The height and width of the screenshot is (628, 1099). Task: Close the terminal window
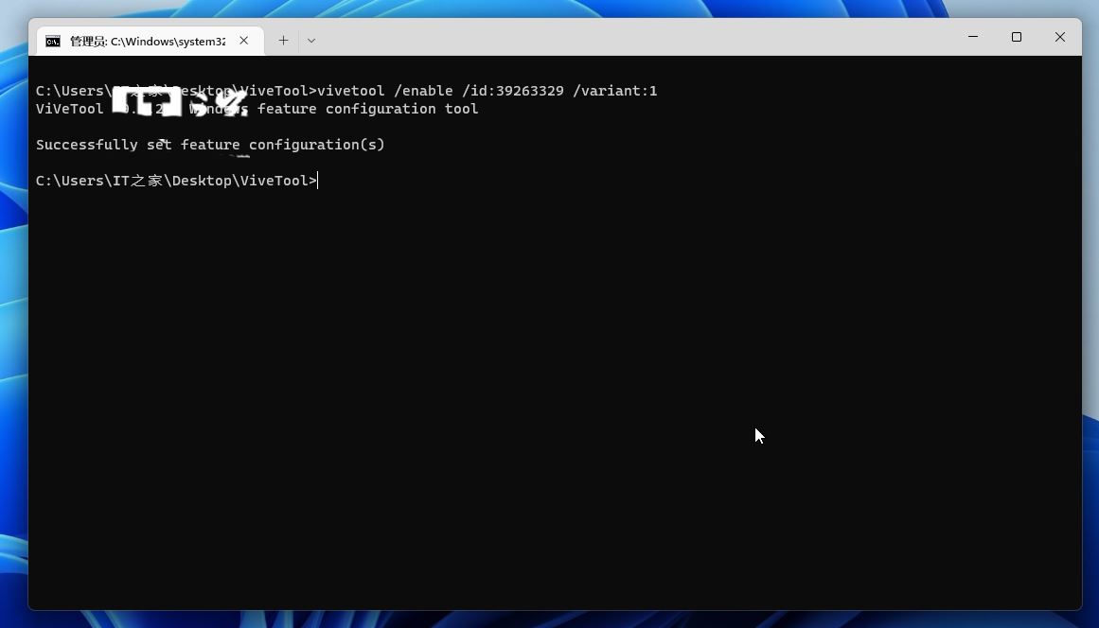(1060, 36)
